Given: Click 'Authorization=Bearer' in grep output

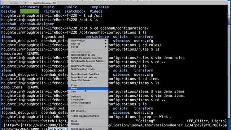Looking at the screenshot, I should 161,125.
